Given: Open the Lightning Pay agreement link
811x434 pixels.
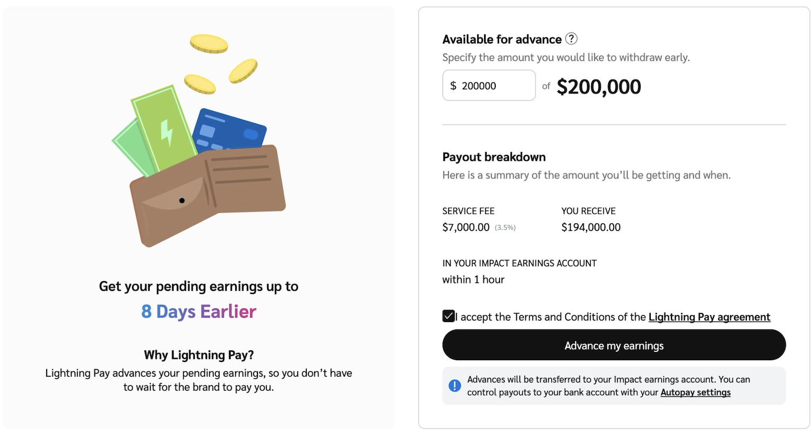Looking at the screenshot, I should point(709,317).
